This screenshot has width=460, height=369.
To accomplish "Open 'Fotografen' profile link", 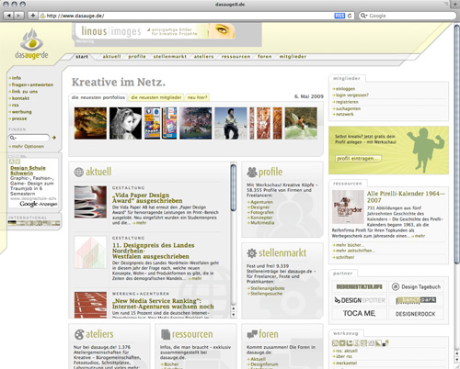I will coord(262,212).
